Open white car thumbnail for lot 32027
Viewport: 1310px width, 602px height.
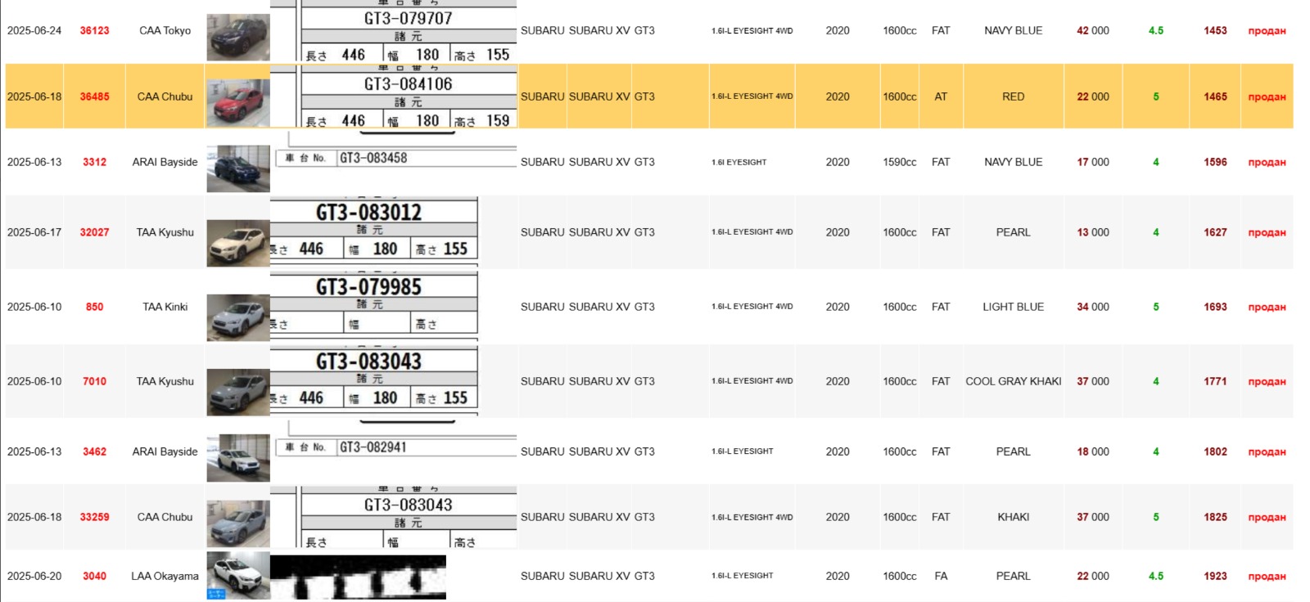coord(238,243)
